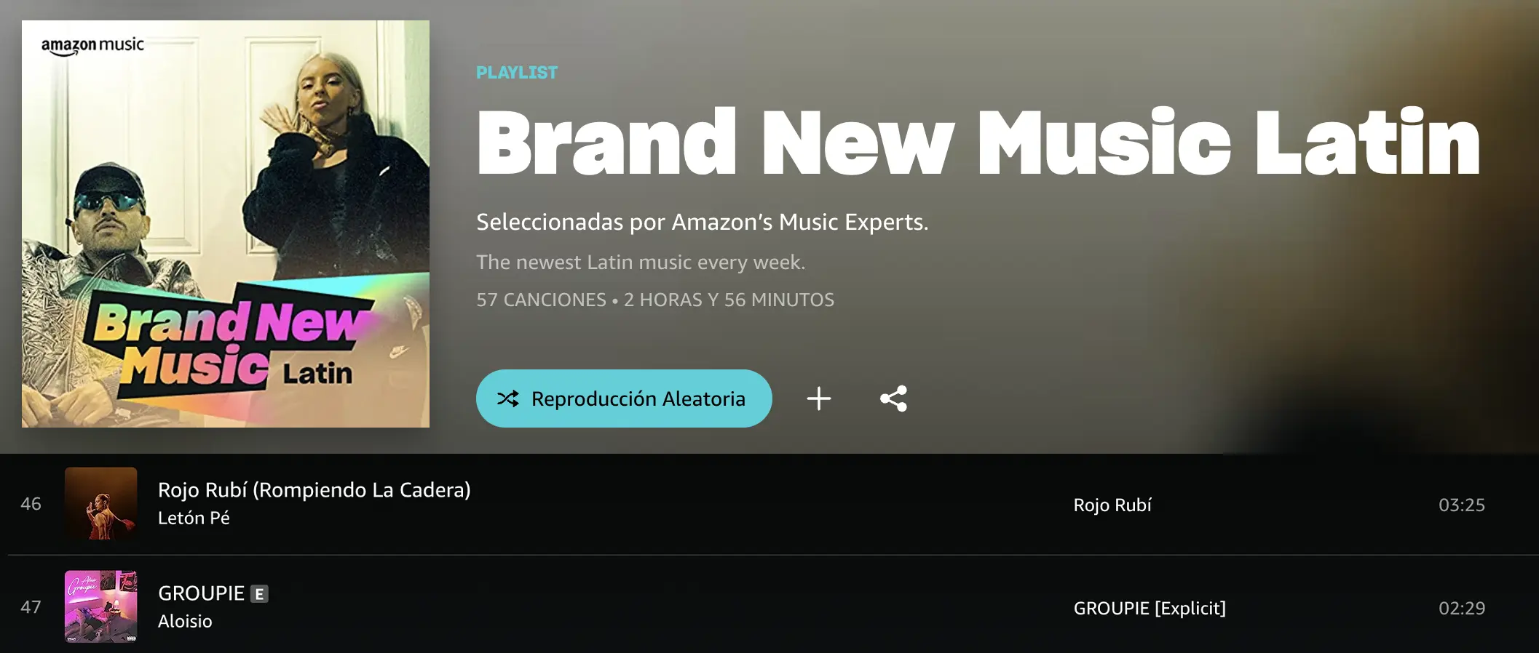This screenshot has height=653, width=1539.
Task: Select the Rojo Rubí track album thumbnail
Action: coord(101,503)
